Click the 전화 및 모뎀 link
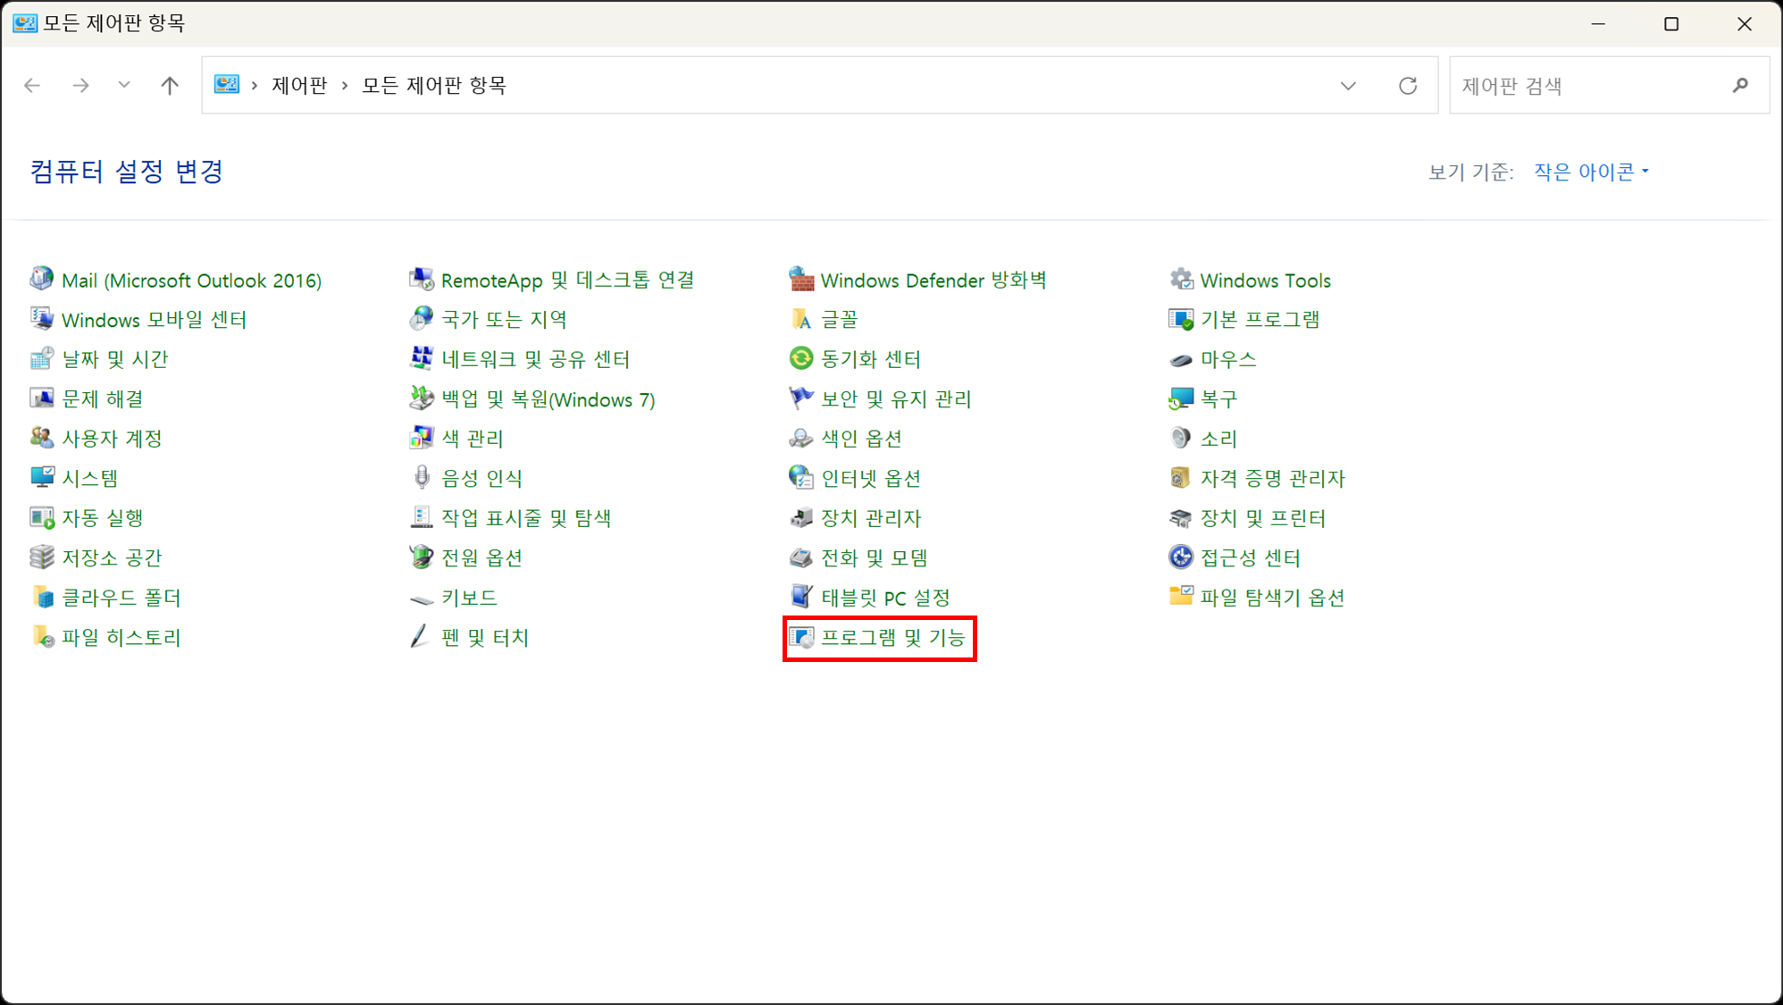The width and height of the screenshot is (1783, 1005). click(x=875, y=558)
